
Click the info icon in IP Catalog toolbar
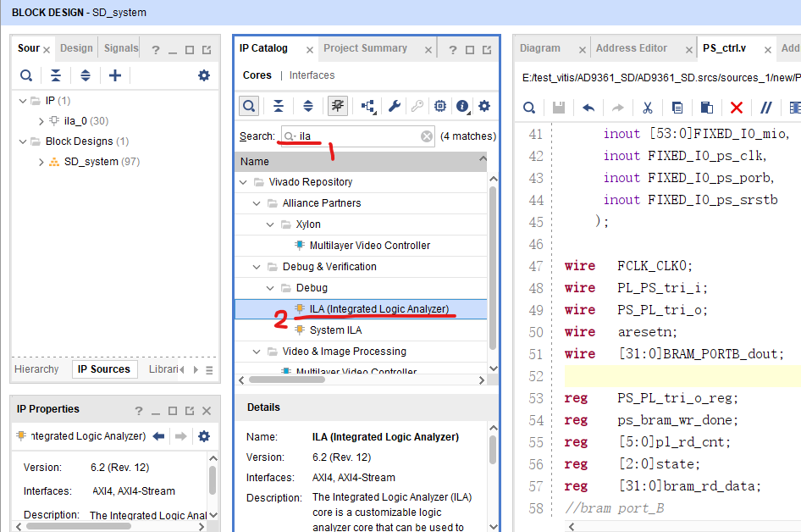pos(462,106)
